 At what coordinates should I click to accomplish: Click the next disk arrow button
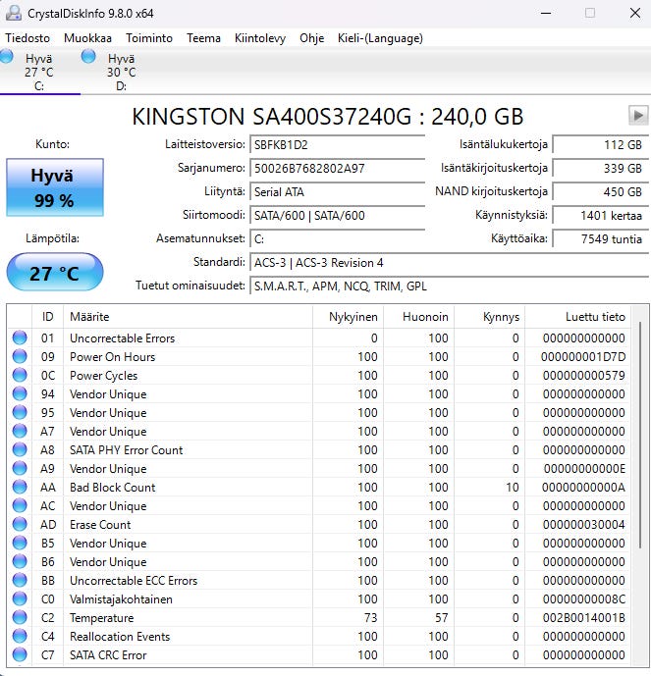pyautogui.click(x=637, y=115)
